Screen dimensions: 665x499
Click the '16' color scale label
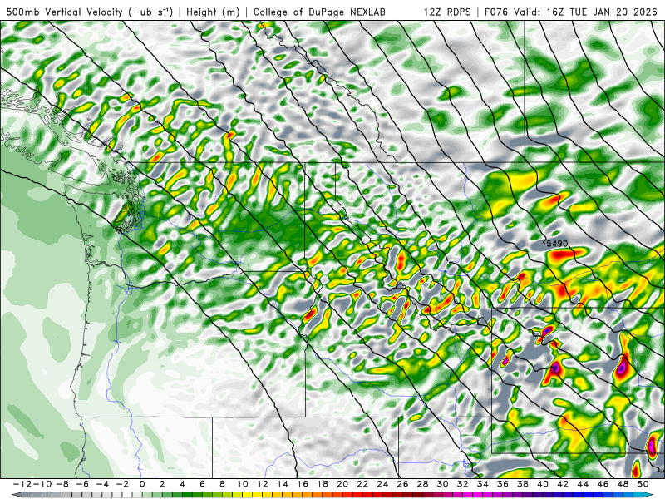pyautogui.click(x=303, y=484)
